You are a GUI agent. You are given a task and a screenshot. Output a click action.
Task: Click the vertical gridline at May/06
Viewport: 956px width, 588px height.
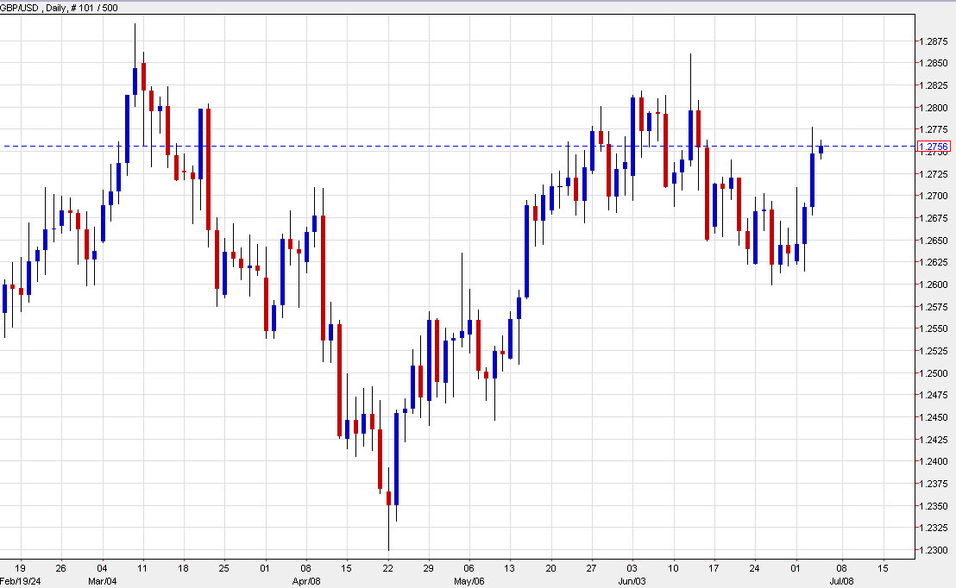pos(469,345)
